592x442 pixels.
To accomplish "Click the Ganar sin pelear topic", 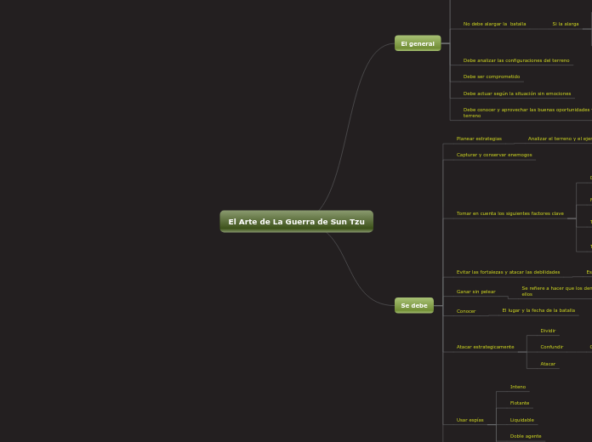I will 475,292.
